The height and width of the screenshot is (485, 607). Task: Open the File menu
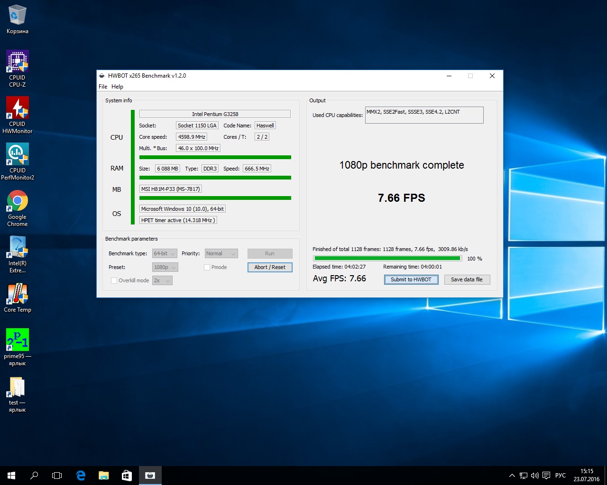(x=103, y=87)
